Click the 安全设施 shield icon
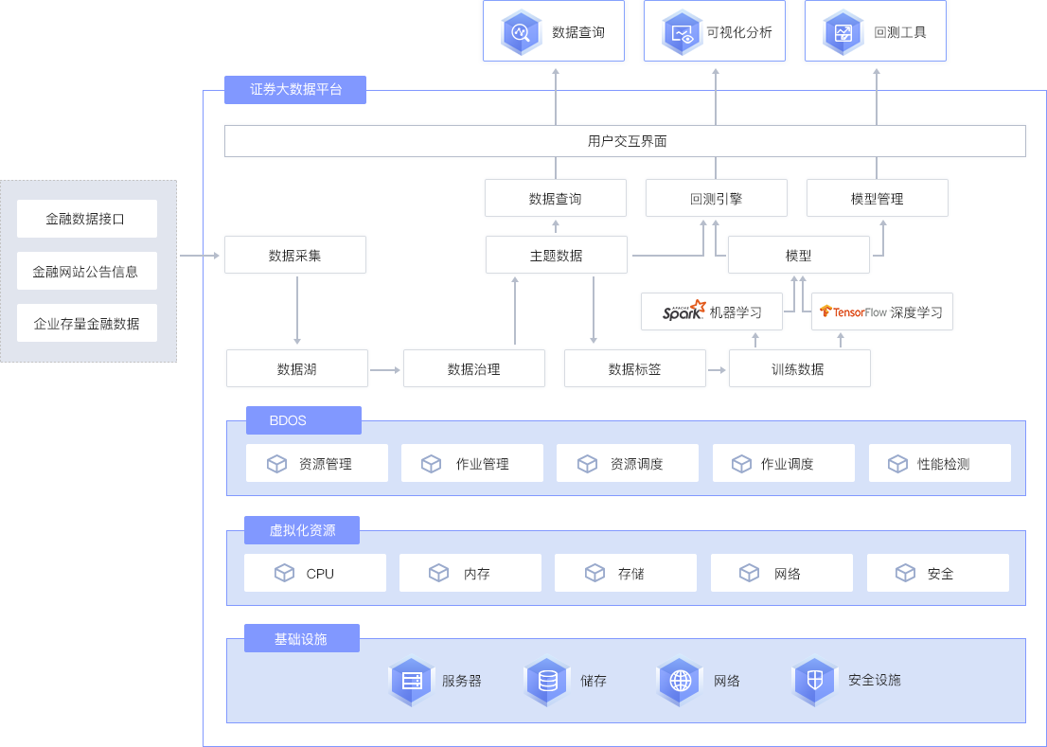This screenshot has width=1047, height=747. click(x=815, y=681)
